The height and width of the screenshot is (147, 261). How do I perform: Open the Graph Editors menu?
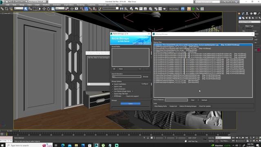tap(69, 5)
